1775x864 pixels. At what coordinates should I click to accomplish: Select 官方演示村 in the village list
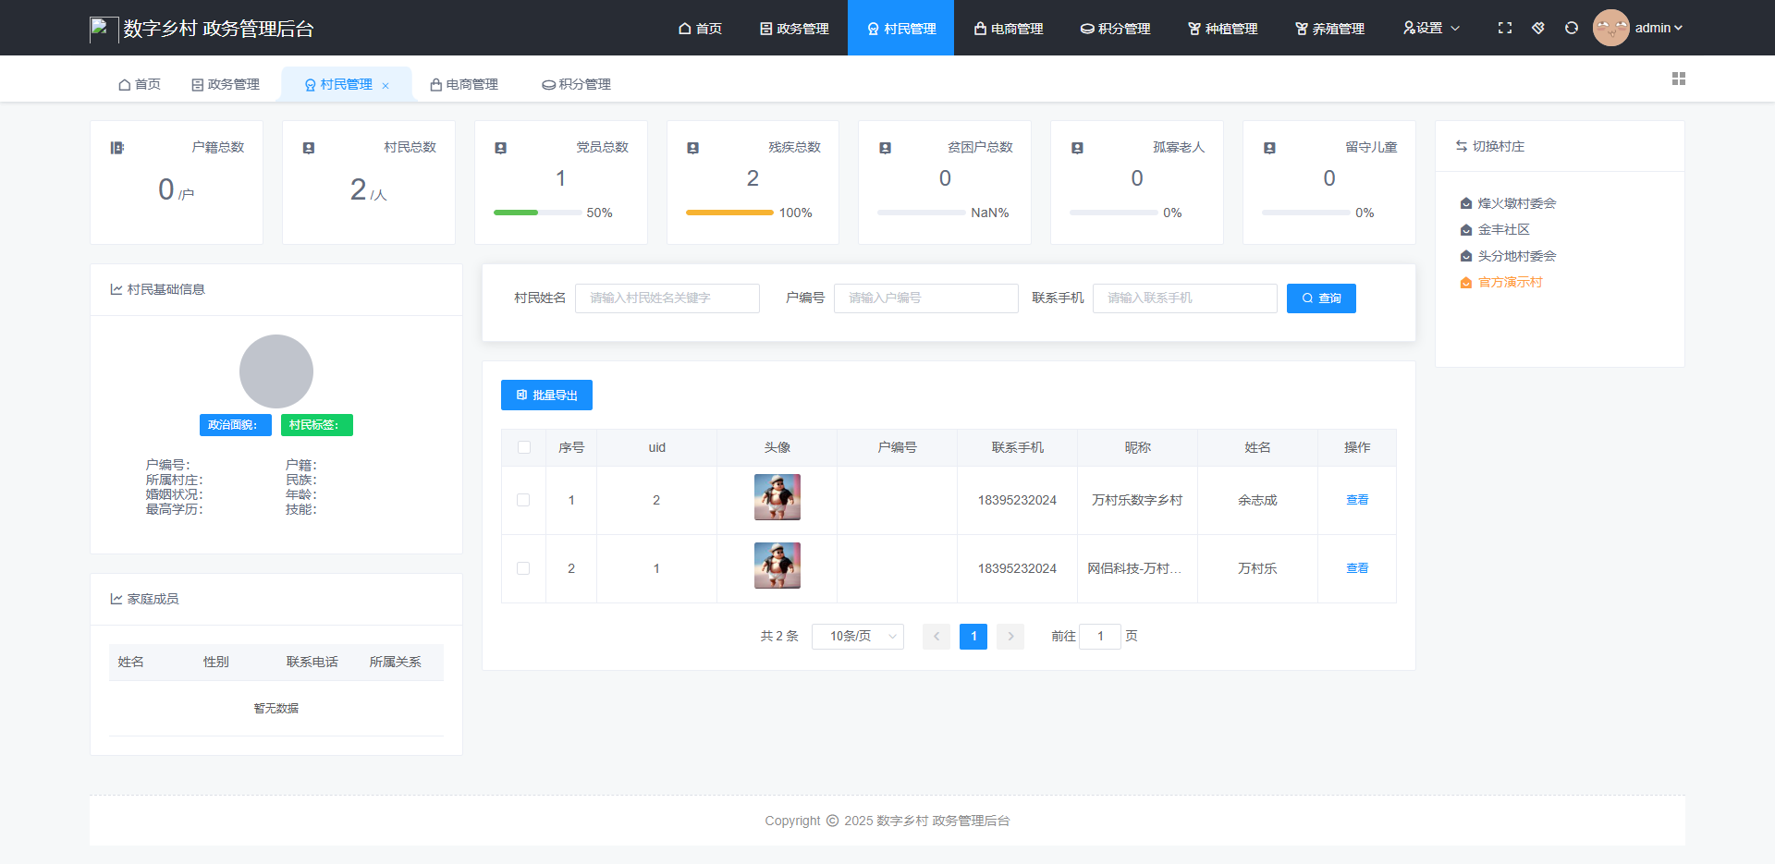[1509, 282]
